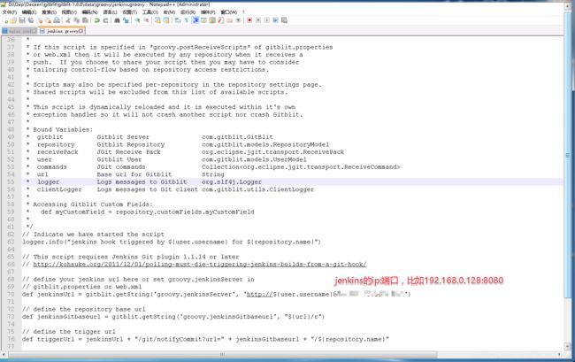575x362 pixels.
Task: Open the ? help menu
Action: point(243,12)
